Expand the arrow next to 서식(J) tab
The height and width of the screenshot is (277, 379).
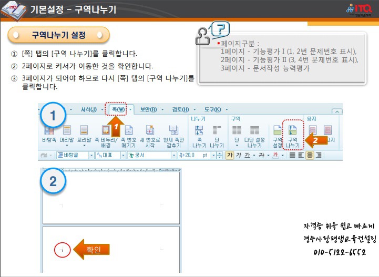click(x=102, y=109)
